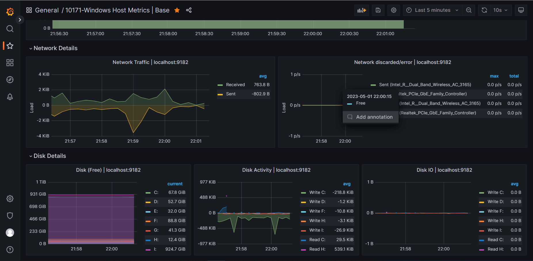Open the Explore compass icon
The width and height of the screenshot is (533, 261).
(x=10, y=80)
